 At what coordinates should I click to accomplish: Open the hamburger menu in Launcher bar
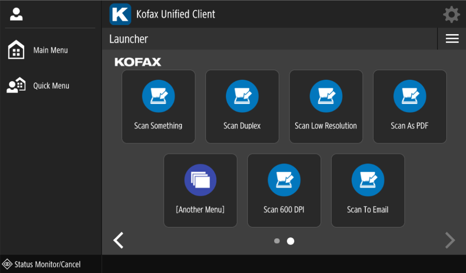[x=452, y=39]
